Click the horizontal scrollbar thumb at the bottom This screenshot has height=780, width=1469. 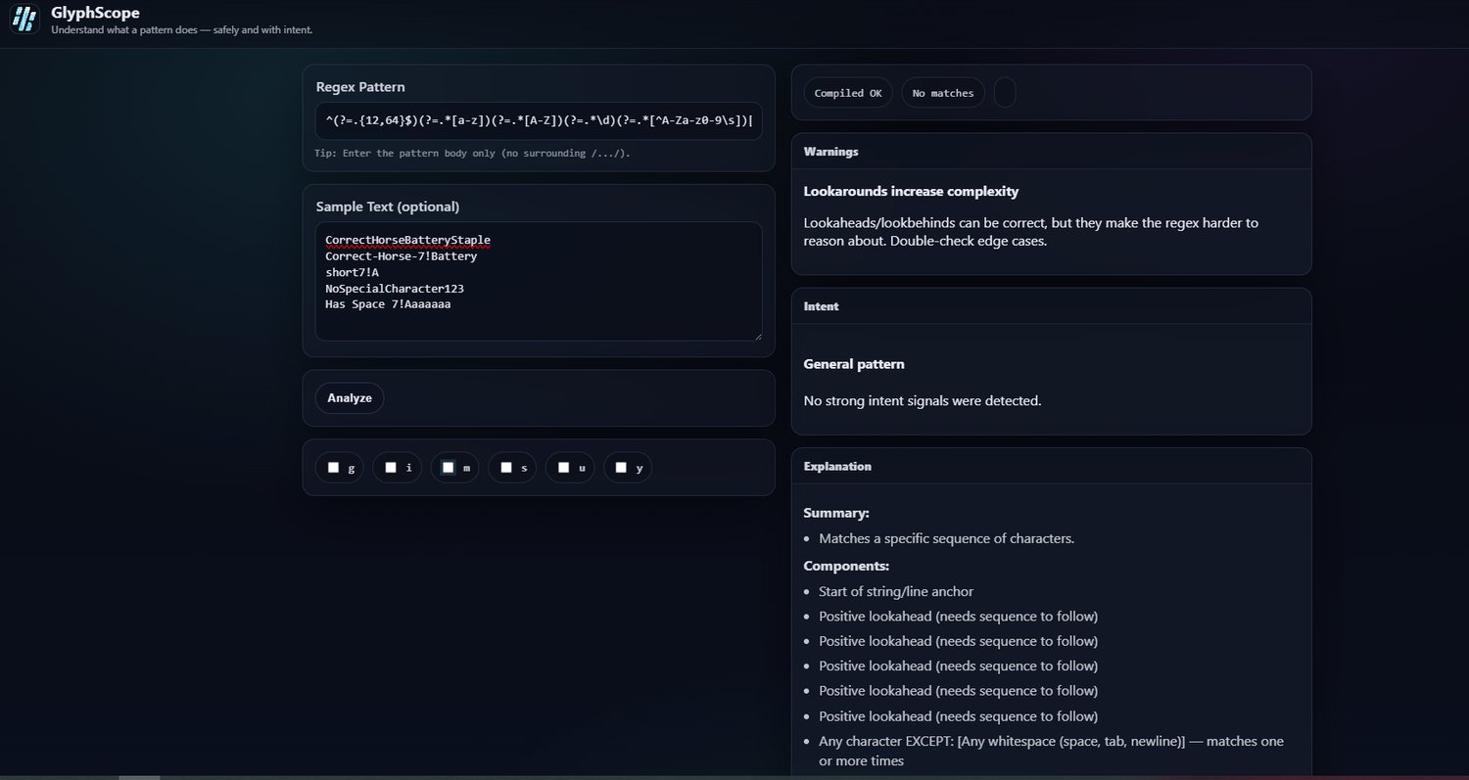[x=139, y=777]
